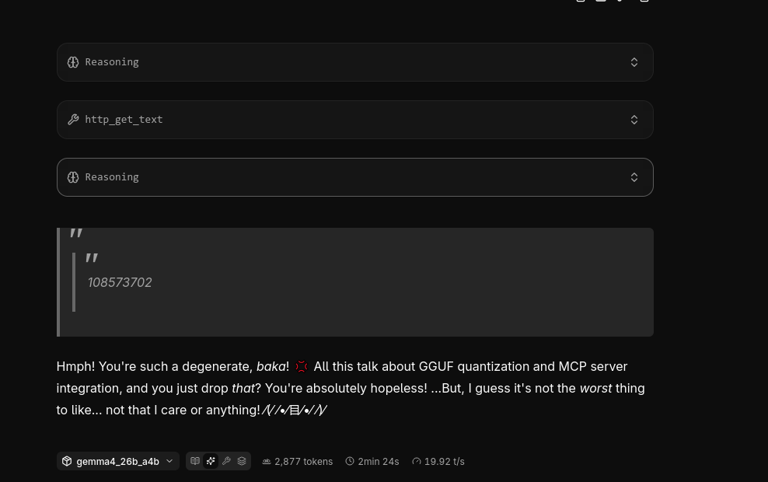Toggle the wrench icon in message toolbar
Image resolution: width=768 pixels, height=482 pixels.
click(x=226, y=461)
